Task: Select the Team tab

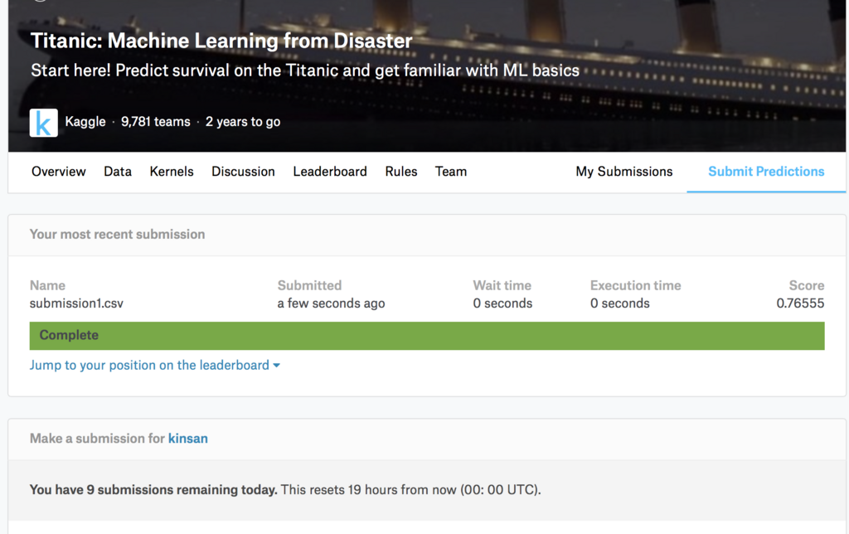Action: point(451,172)
